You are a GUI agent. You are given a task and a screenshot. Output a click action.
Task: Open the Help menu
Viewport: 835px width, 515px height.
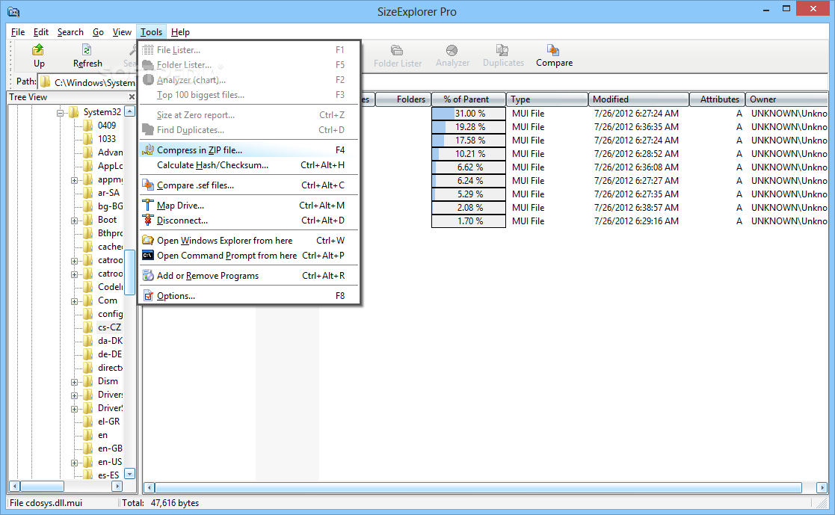(x=180, y=32)
